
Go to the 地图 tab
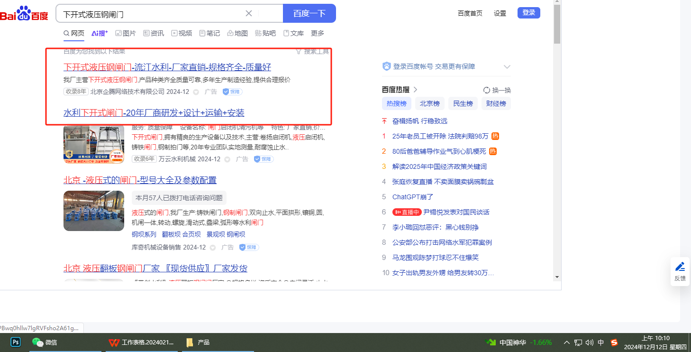[x=237, y=33]
